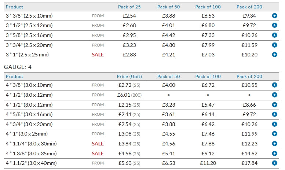Open product 4 * 3/4" (3.0 x 20mm)
The height and width of the screenshot is (170, 285).
(x=29, y=124)
